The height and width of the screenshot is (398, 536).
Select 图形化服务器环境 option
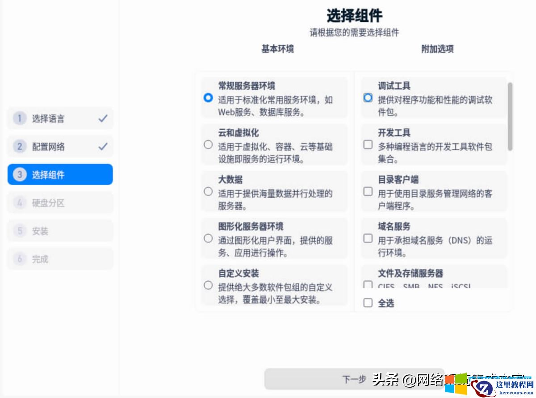click(208, 238)
